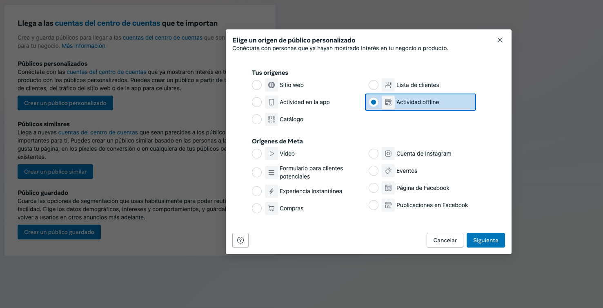This screenshot has width=603, height=308.
Task: Click the Lista de clientes label
Action: tap(418, 85)
